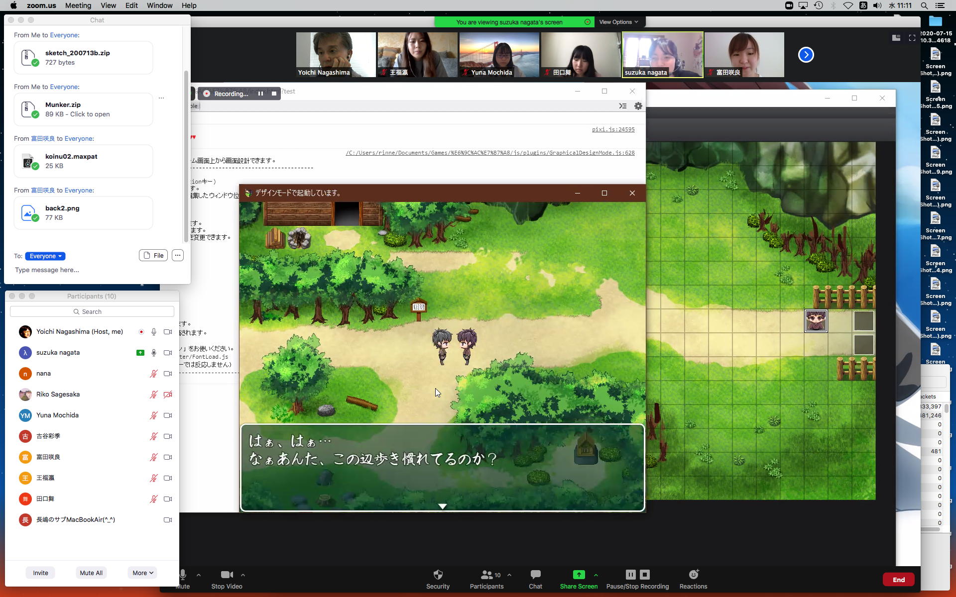Pause the recording in floating indicator
The image size is (956, 597).
[260, 94]
